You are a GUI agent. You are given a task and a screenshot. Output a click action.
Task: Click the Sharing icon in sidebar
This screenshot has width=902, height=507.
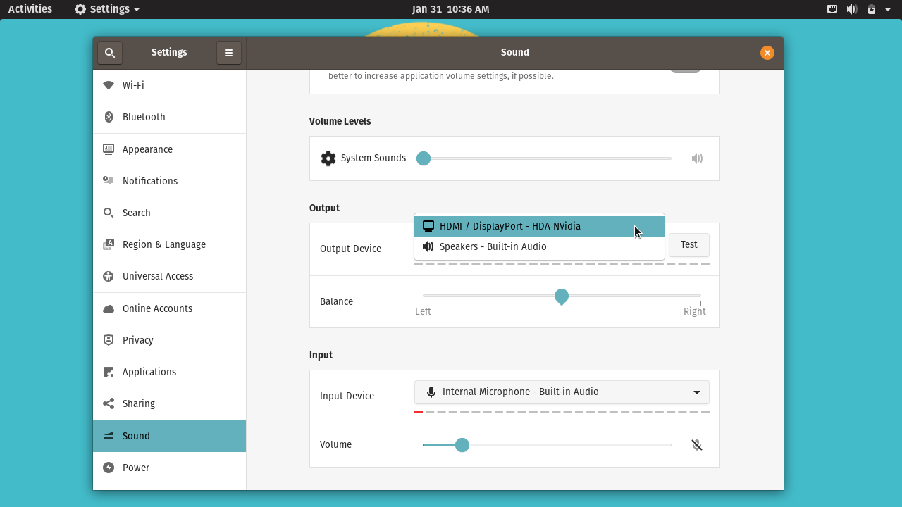[x=109, y=403]
